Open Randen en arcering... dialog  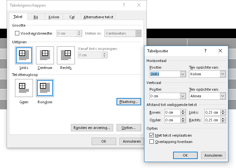point(92,128)
